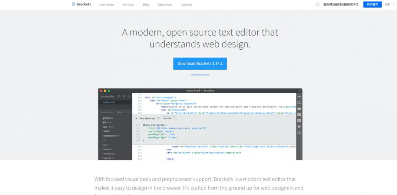
Task: Open the brackets.io project dropdown
Action: click(107, 112)
